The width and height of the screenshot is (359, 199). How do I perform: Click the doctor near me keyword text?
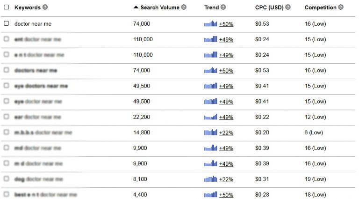(x=33, y=23)
